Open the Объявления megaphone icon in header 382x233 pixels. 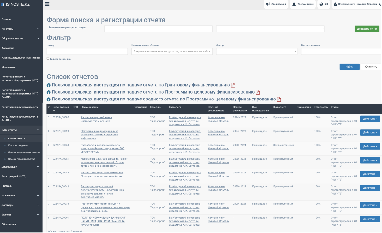(268, 4)
